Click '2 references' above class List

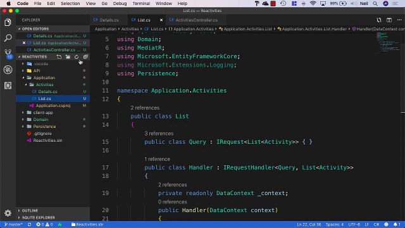145,108
